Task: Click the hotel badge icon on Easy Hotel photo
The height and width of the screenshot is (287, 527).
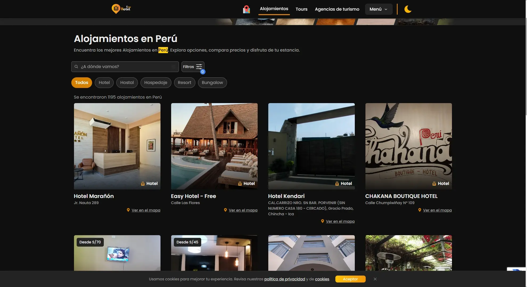Action: point(240,183)
